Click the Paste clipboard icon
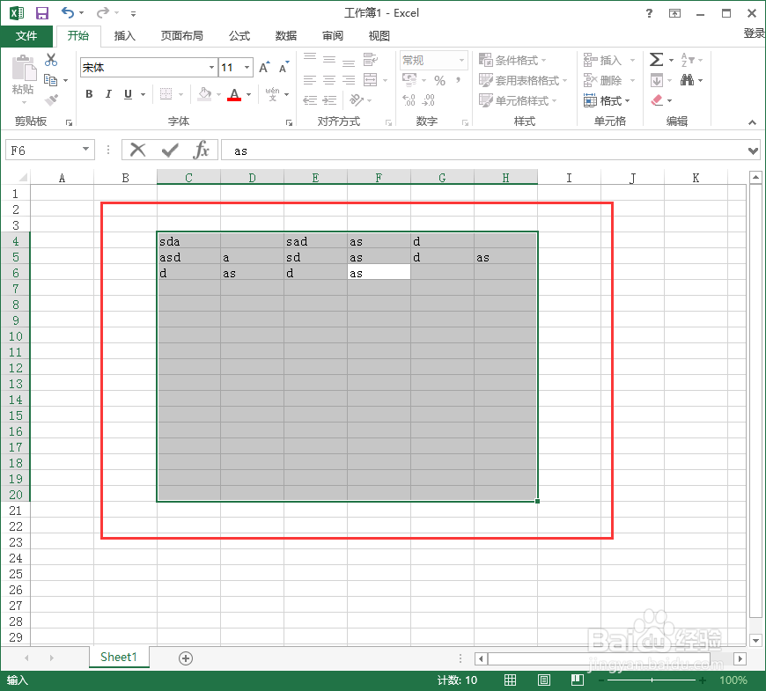 (24, 68)
